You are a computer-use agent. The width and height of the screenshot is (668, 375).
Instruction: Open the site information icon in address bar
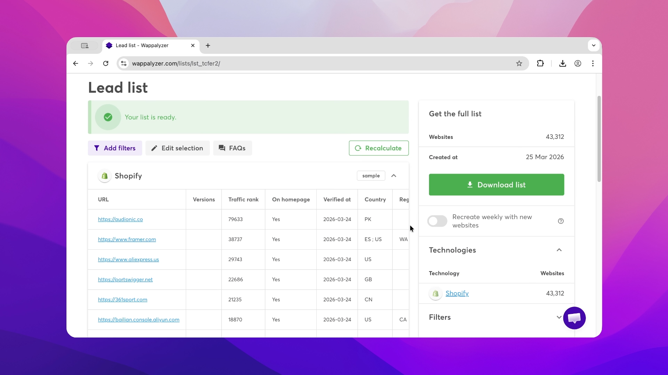coord(124,64)
